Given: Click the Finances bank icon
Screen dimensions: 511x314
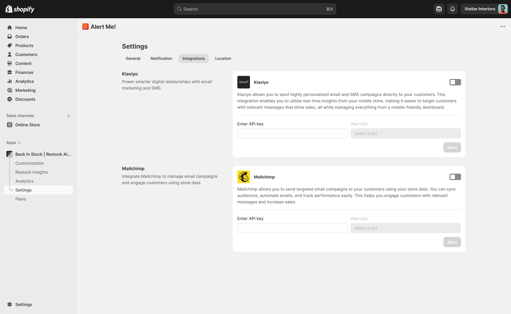Looking at the screenshot, I should tap(10, 72).
